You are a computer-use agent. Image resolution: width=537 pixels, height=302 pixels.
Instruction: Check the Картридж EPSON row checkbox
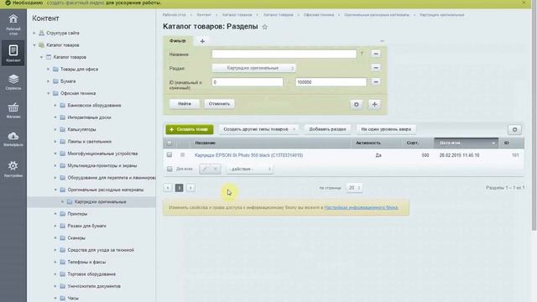[169, 154]
